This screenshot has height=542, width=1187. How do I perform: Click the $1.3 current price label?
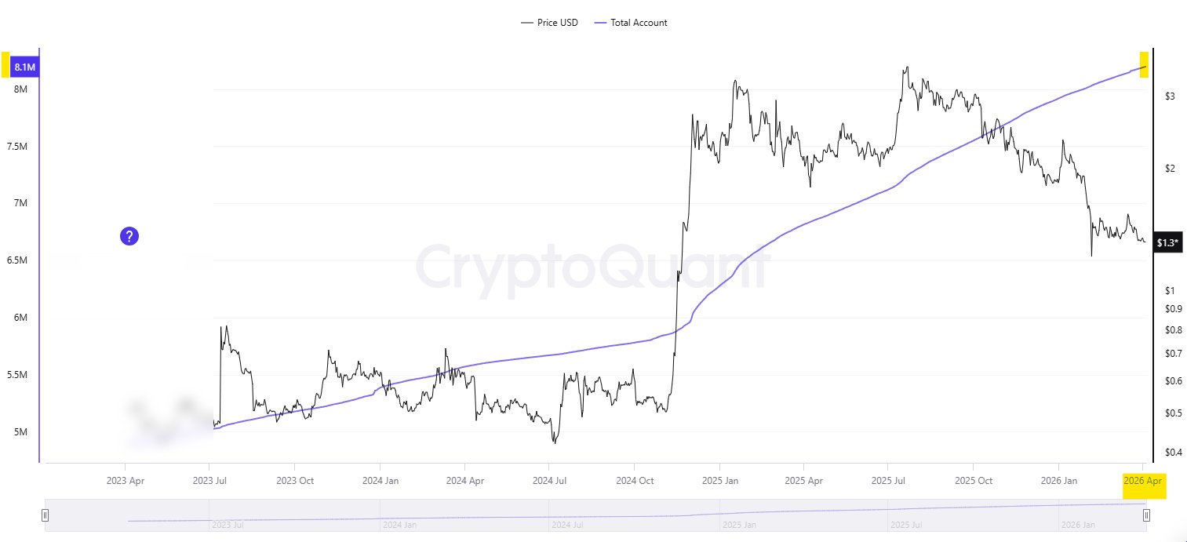click(1167, 243)
